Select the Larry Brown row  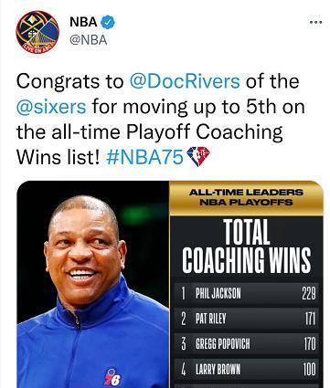[247, 370]
